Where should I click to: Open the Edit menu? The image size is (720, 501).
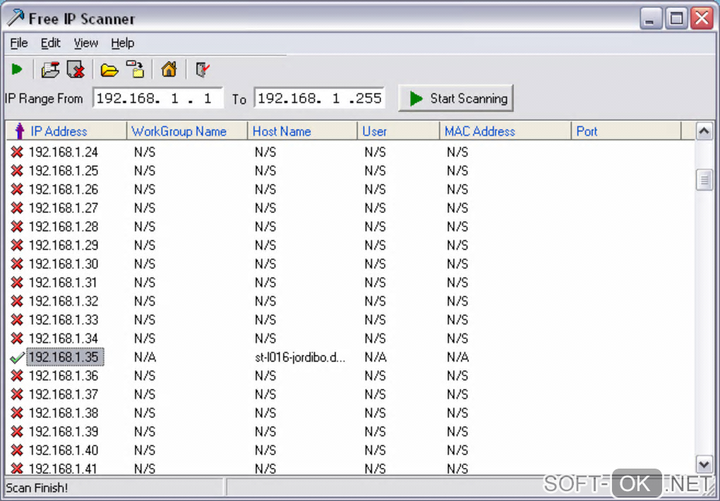point(51,43)
